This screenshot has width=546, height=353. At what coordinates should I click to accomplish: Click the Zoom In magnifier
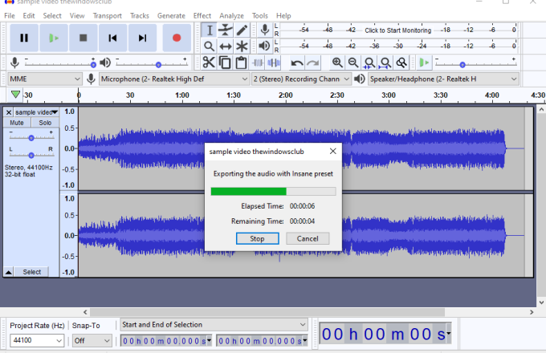click(x=337, y=63)
